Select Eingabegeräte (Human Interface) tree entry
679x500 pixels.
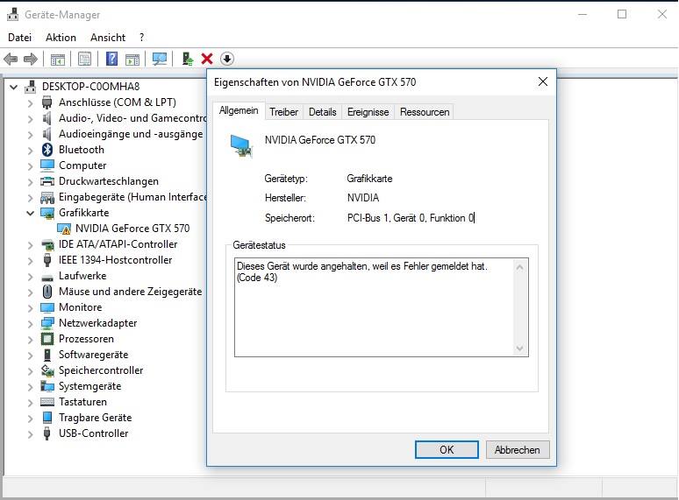coord(132,197)
